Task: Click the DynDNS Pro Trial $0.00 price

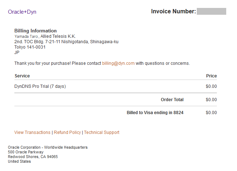Action: [211, 86]
